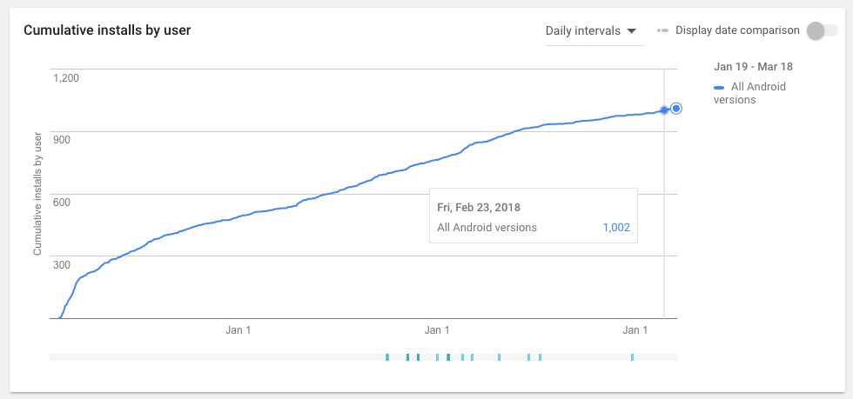Click the Jan 19 - Mar 18 date range
Viewport: 853px width, 399px height.
(x=753, y=66)
